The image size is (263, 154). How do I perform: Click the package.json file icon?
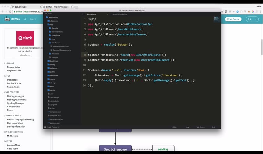click(49, 123)
